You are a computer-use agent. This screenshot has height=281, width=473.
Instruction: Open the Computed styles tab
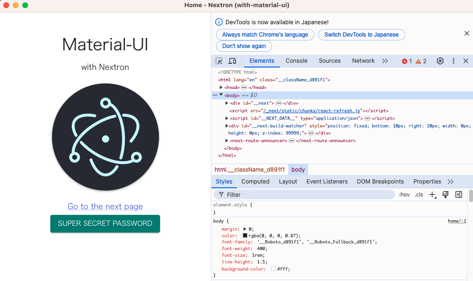(255, 182)
